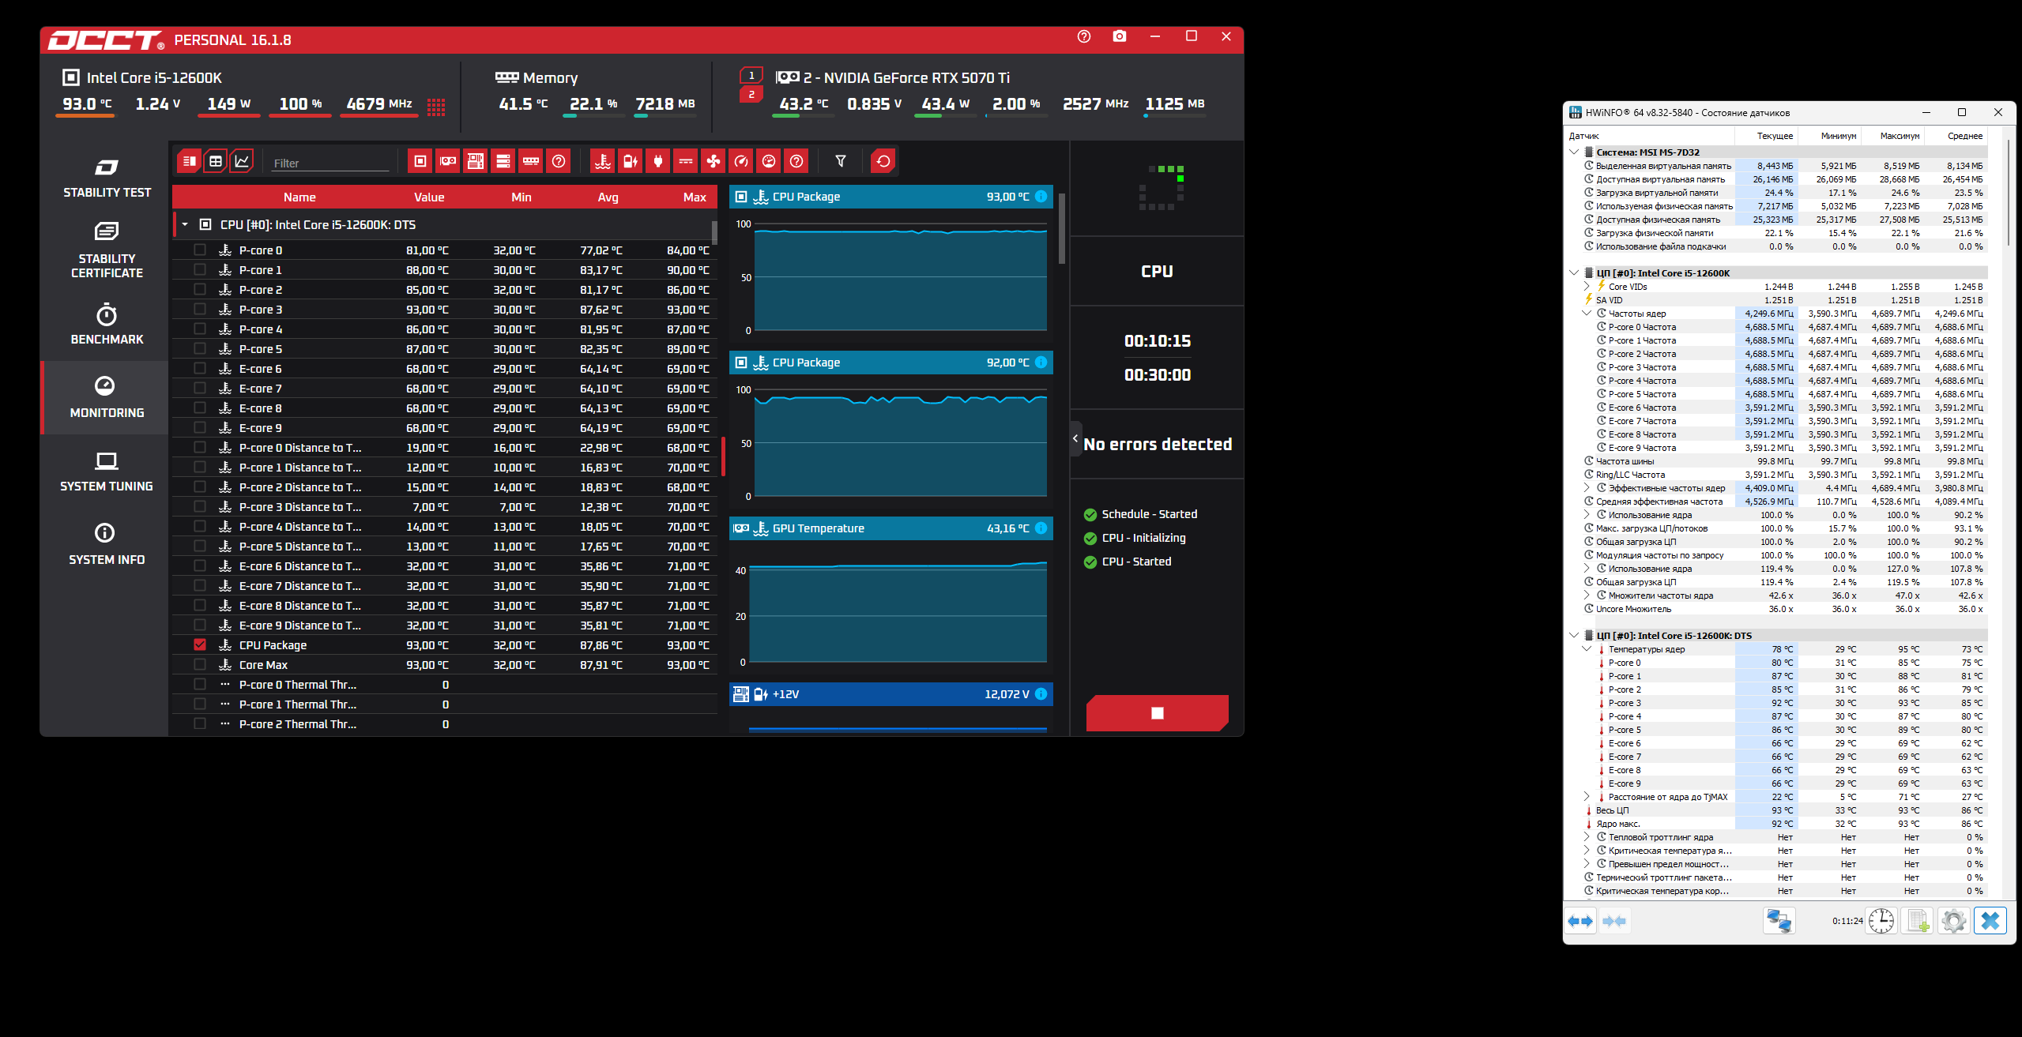Switch to System Info in sidebar
Screen dimensions: 2022x1037
click(107, 544)
